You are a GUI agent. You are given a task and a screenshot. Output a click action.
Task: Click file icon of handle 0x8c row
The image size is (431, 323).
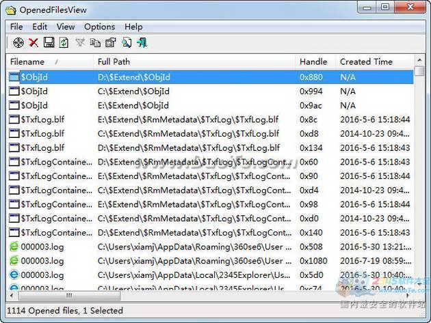[x=14, y=120]
